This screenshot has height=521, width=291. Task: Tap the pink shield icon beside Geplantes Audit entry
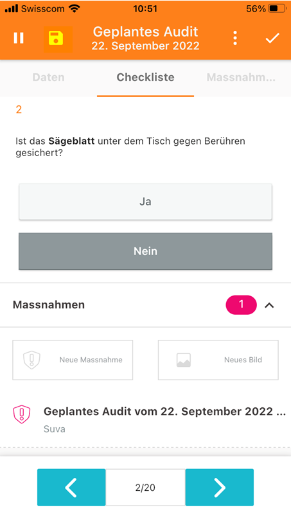click(22, 414)
